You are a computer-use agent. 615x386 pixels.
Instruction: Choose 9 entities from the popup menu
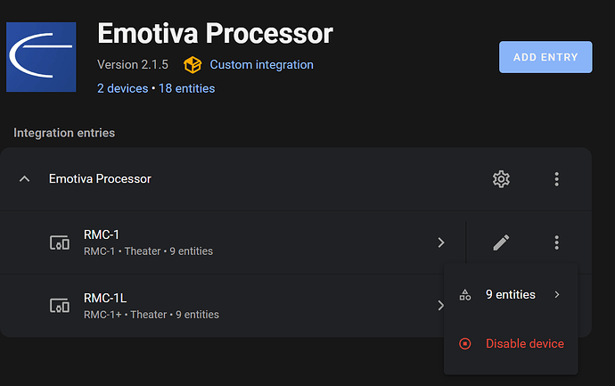point(511,294)
